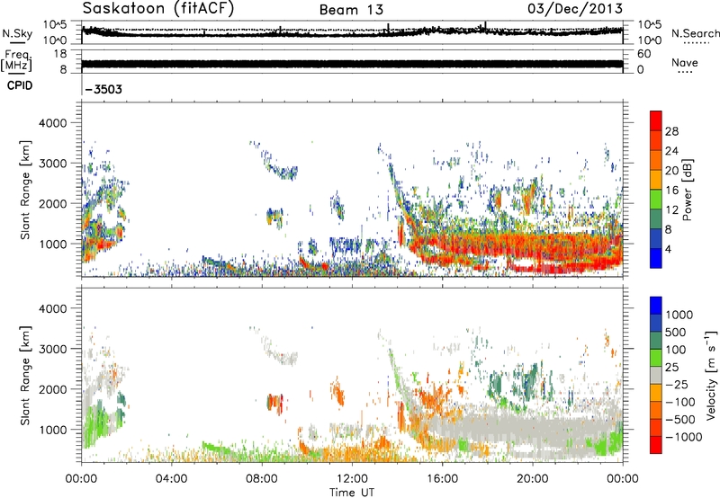
Task: Click the Velocity [m s-1] colorbar label
Action: (711, 375)
